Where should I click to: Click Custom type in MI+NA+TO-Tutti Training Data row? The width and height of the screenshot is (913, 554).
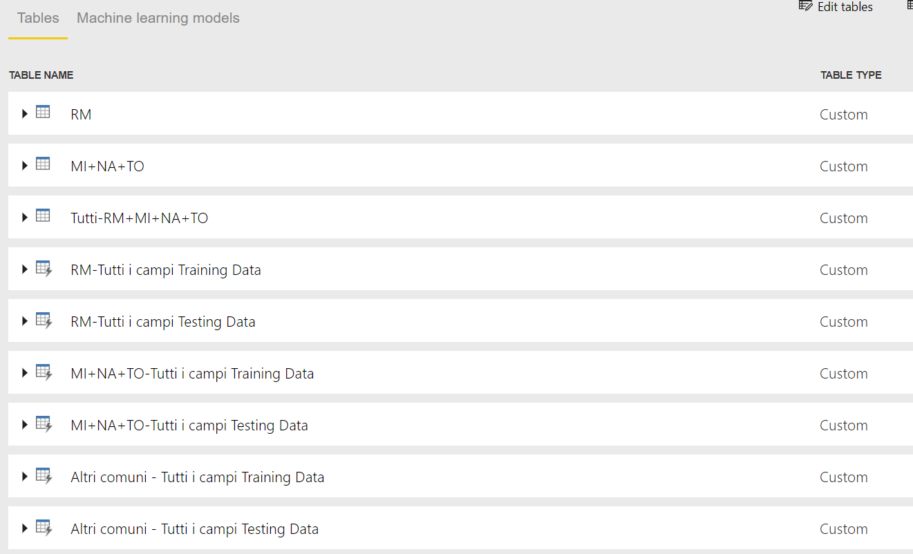pos(844,374)
